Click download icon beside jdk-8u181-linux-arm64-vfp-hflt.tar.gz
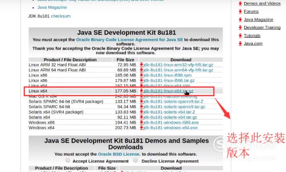 [142, 70]
